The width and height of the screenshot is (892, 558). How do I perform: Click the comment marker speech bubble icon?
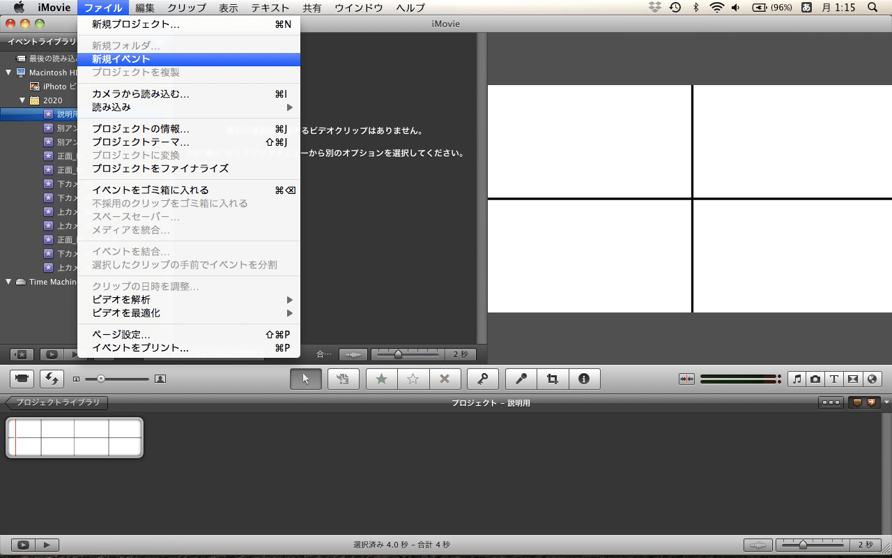(x=857, y=402)
